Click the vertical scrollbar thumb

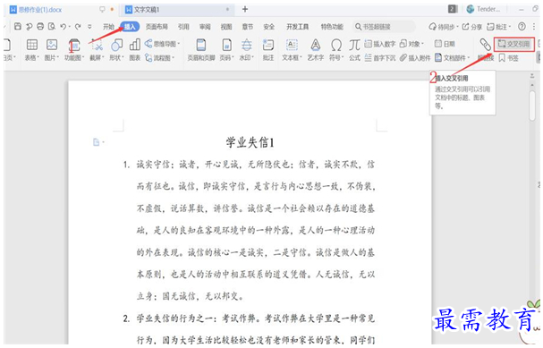[x=532, y=106]
